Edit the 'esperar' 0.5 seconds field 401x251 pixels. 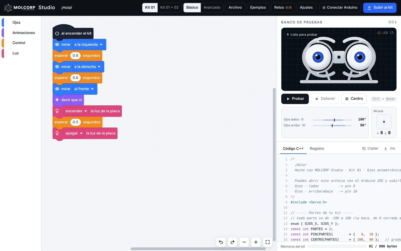[x=75, y=122]
